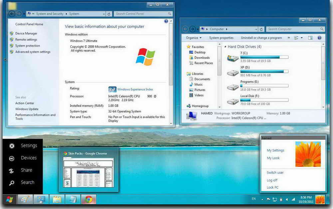This screenshot has width=333, height=209.
Task: Open My Look in user menu
Action: [x=273, y=158]
